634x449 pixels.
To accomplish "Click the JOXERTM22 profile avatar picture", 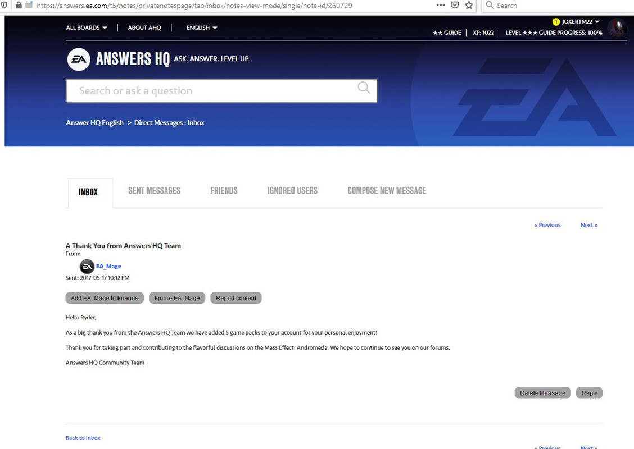I will click(617, 28).
